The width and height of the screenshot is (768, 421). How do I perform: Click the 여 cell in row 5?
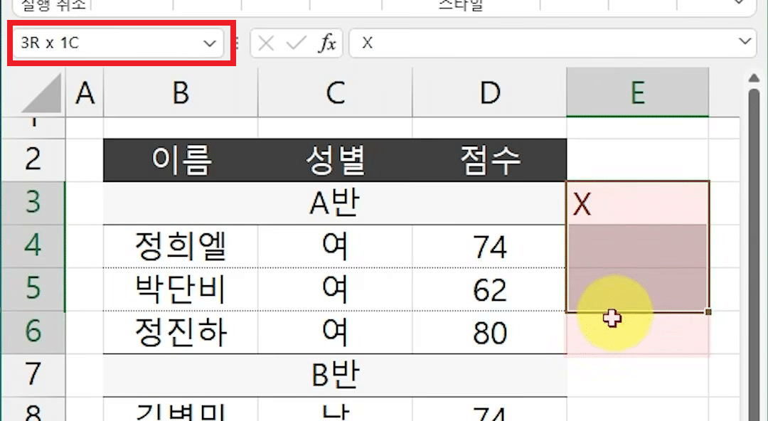coord(335,289)
